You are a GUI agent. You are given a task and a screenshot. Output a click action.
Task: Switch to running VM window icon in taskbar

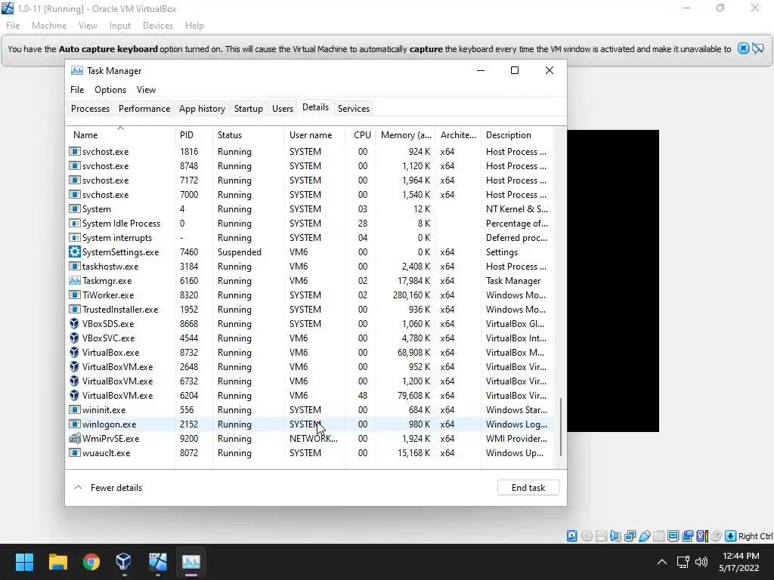[x=157, y=562]
